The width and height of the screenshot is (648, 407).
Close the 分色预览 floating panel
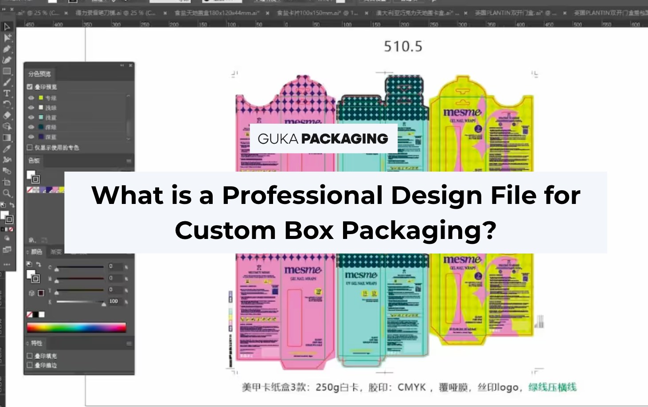coord(130,65)
